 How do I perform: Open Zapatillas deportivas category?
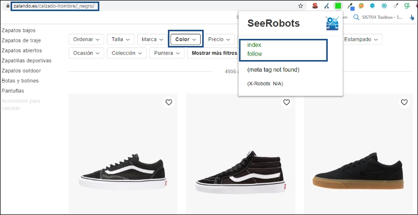pos(26,61)
